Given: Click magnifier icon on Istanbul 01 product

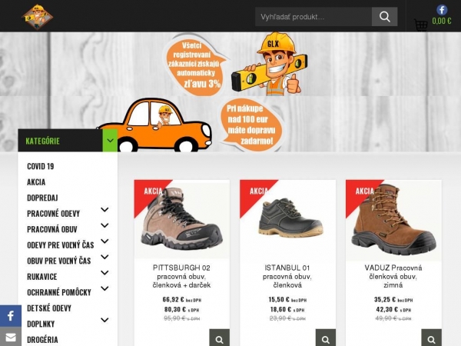Looking at the screenshot, I should [325, 338].
